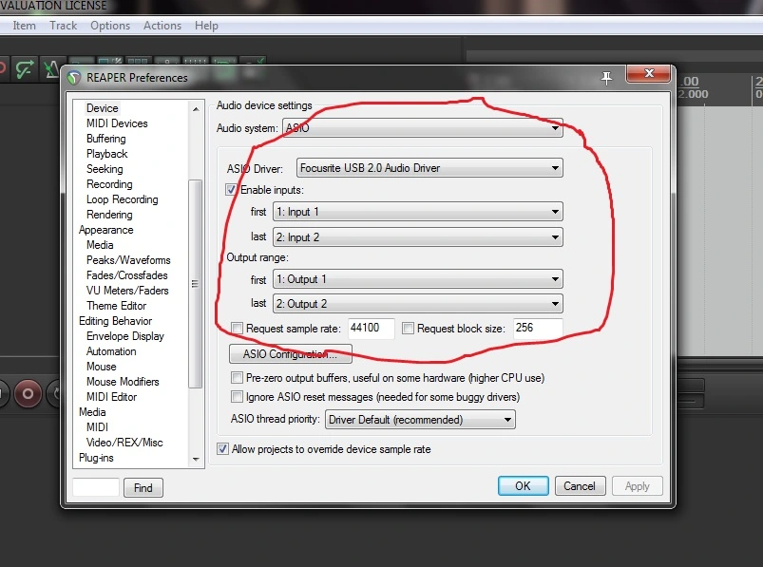The height and width of the screenshot is (567, 763).
Task: Select Rendering in the preferences tree
Action: tap(109, 215)
